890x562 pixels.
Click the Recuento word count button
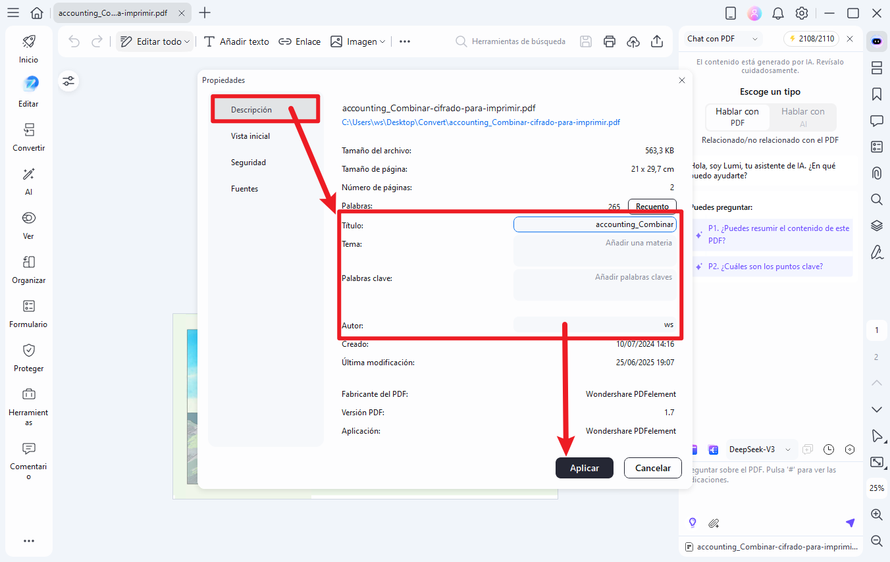point(652,207)
